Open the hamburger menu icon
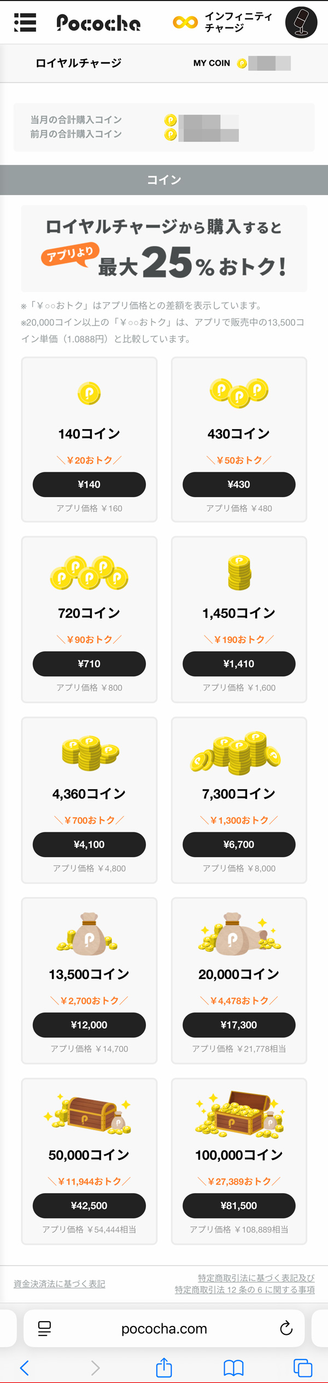328x1383 pixels. click(x=25, y=22)
